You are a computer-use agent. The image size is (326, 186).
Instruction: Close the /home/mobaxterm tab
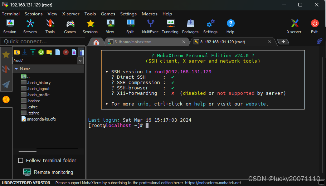point(184,42)
